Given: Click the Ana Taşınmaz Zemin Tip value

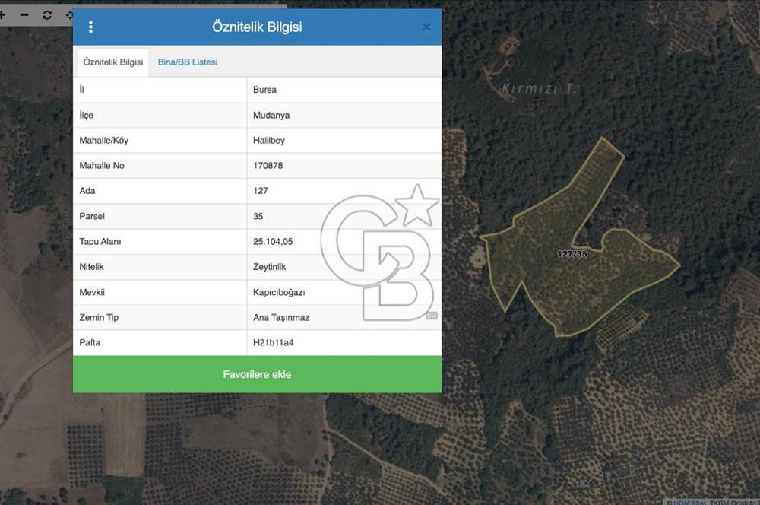Looking at the screenshot, I should click(x=281, y=318).
